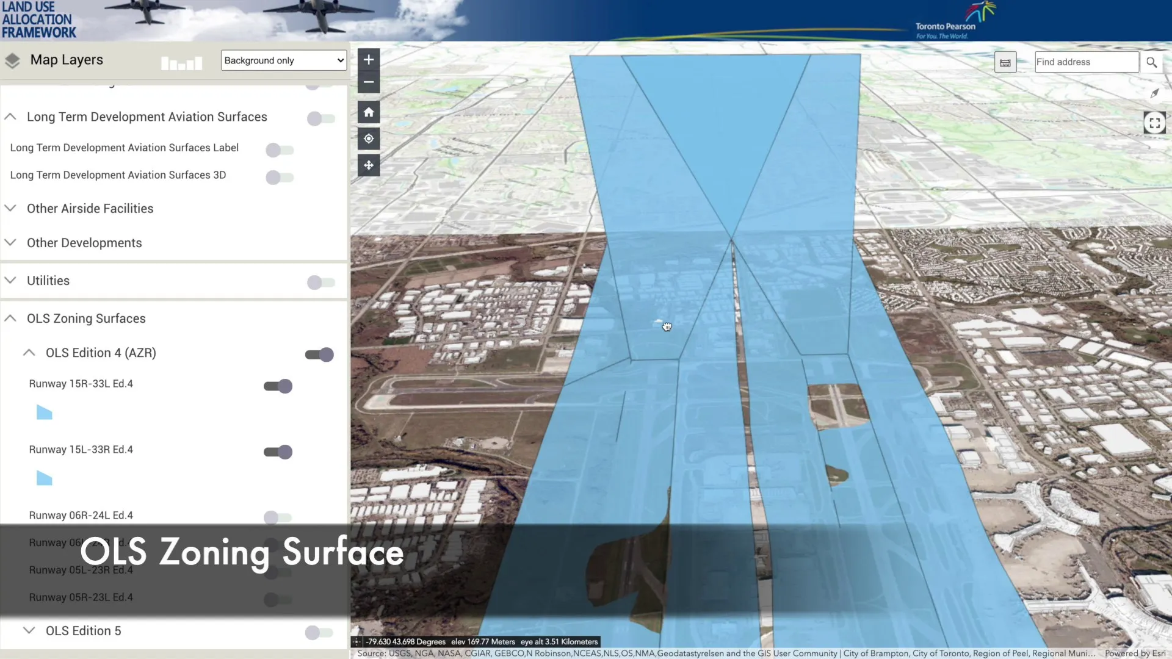The image size is (1172, 659).
Task: Expand the OLS Edition 5 subgroup
Action: pos(29,630)
